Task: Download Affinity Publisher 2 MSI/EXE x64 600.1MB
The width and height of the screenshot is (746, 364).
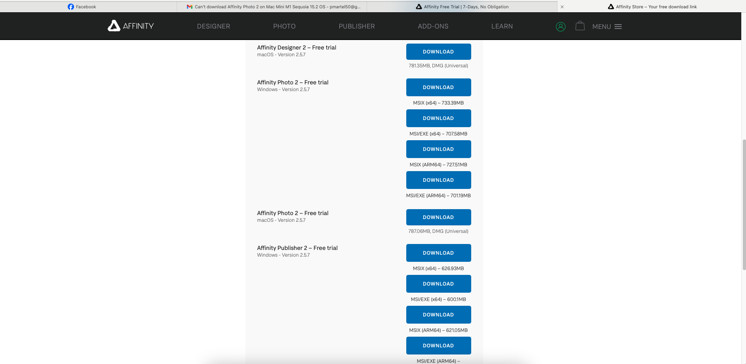Action: pos(438,284)
